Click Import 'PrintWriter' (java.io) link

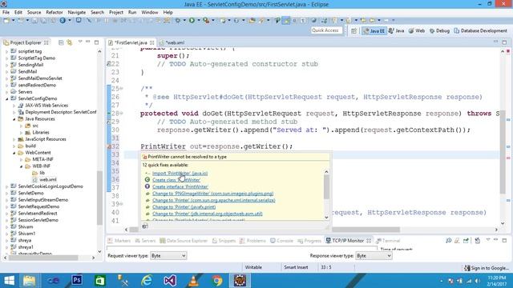click(180, 174)
